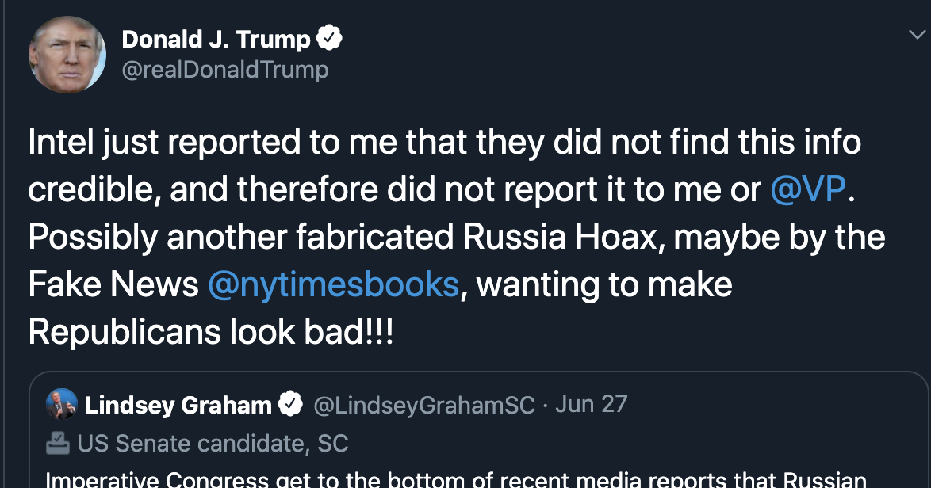Screen dimensions: 931x488
Task: Click verified badge beside Donald J. Trump
Action: (x=329, y=38)
